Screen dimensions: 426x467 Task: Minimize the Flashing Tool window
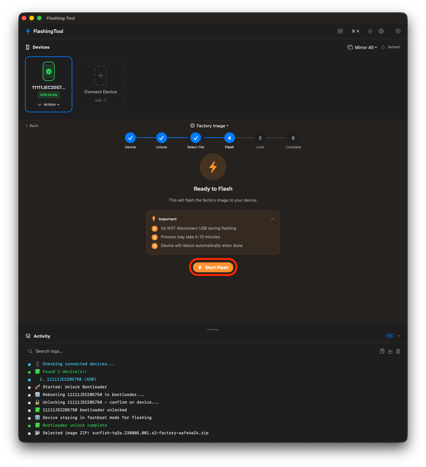(32, 18)
